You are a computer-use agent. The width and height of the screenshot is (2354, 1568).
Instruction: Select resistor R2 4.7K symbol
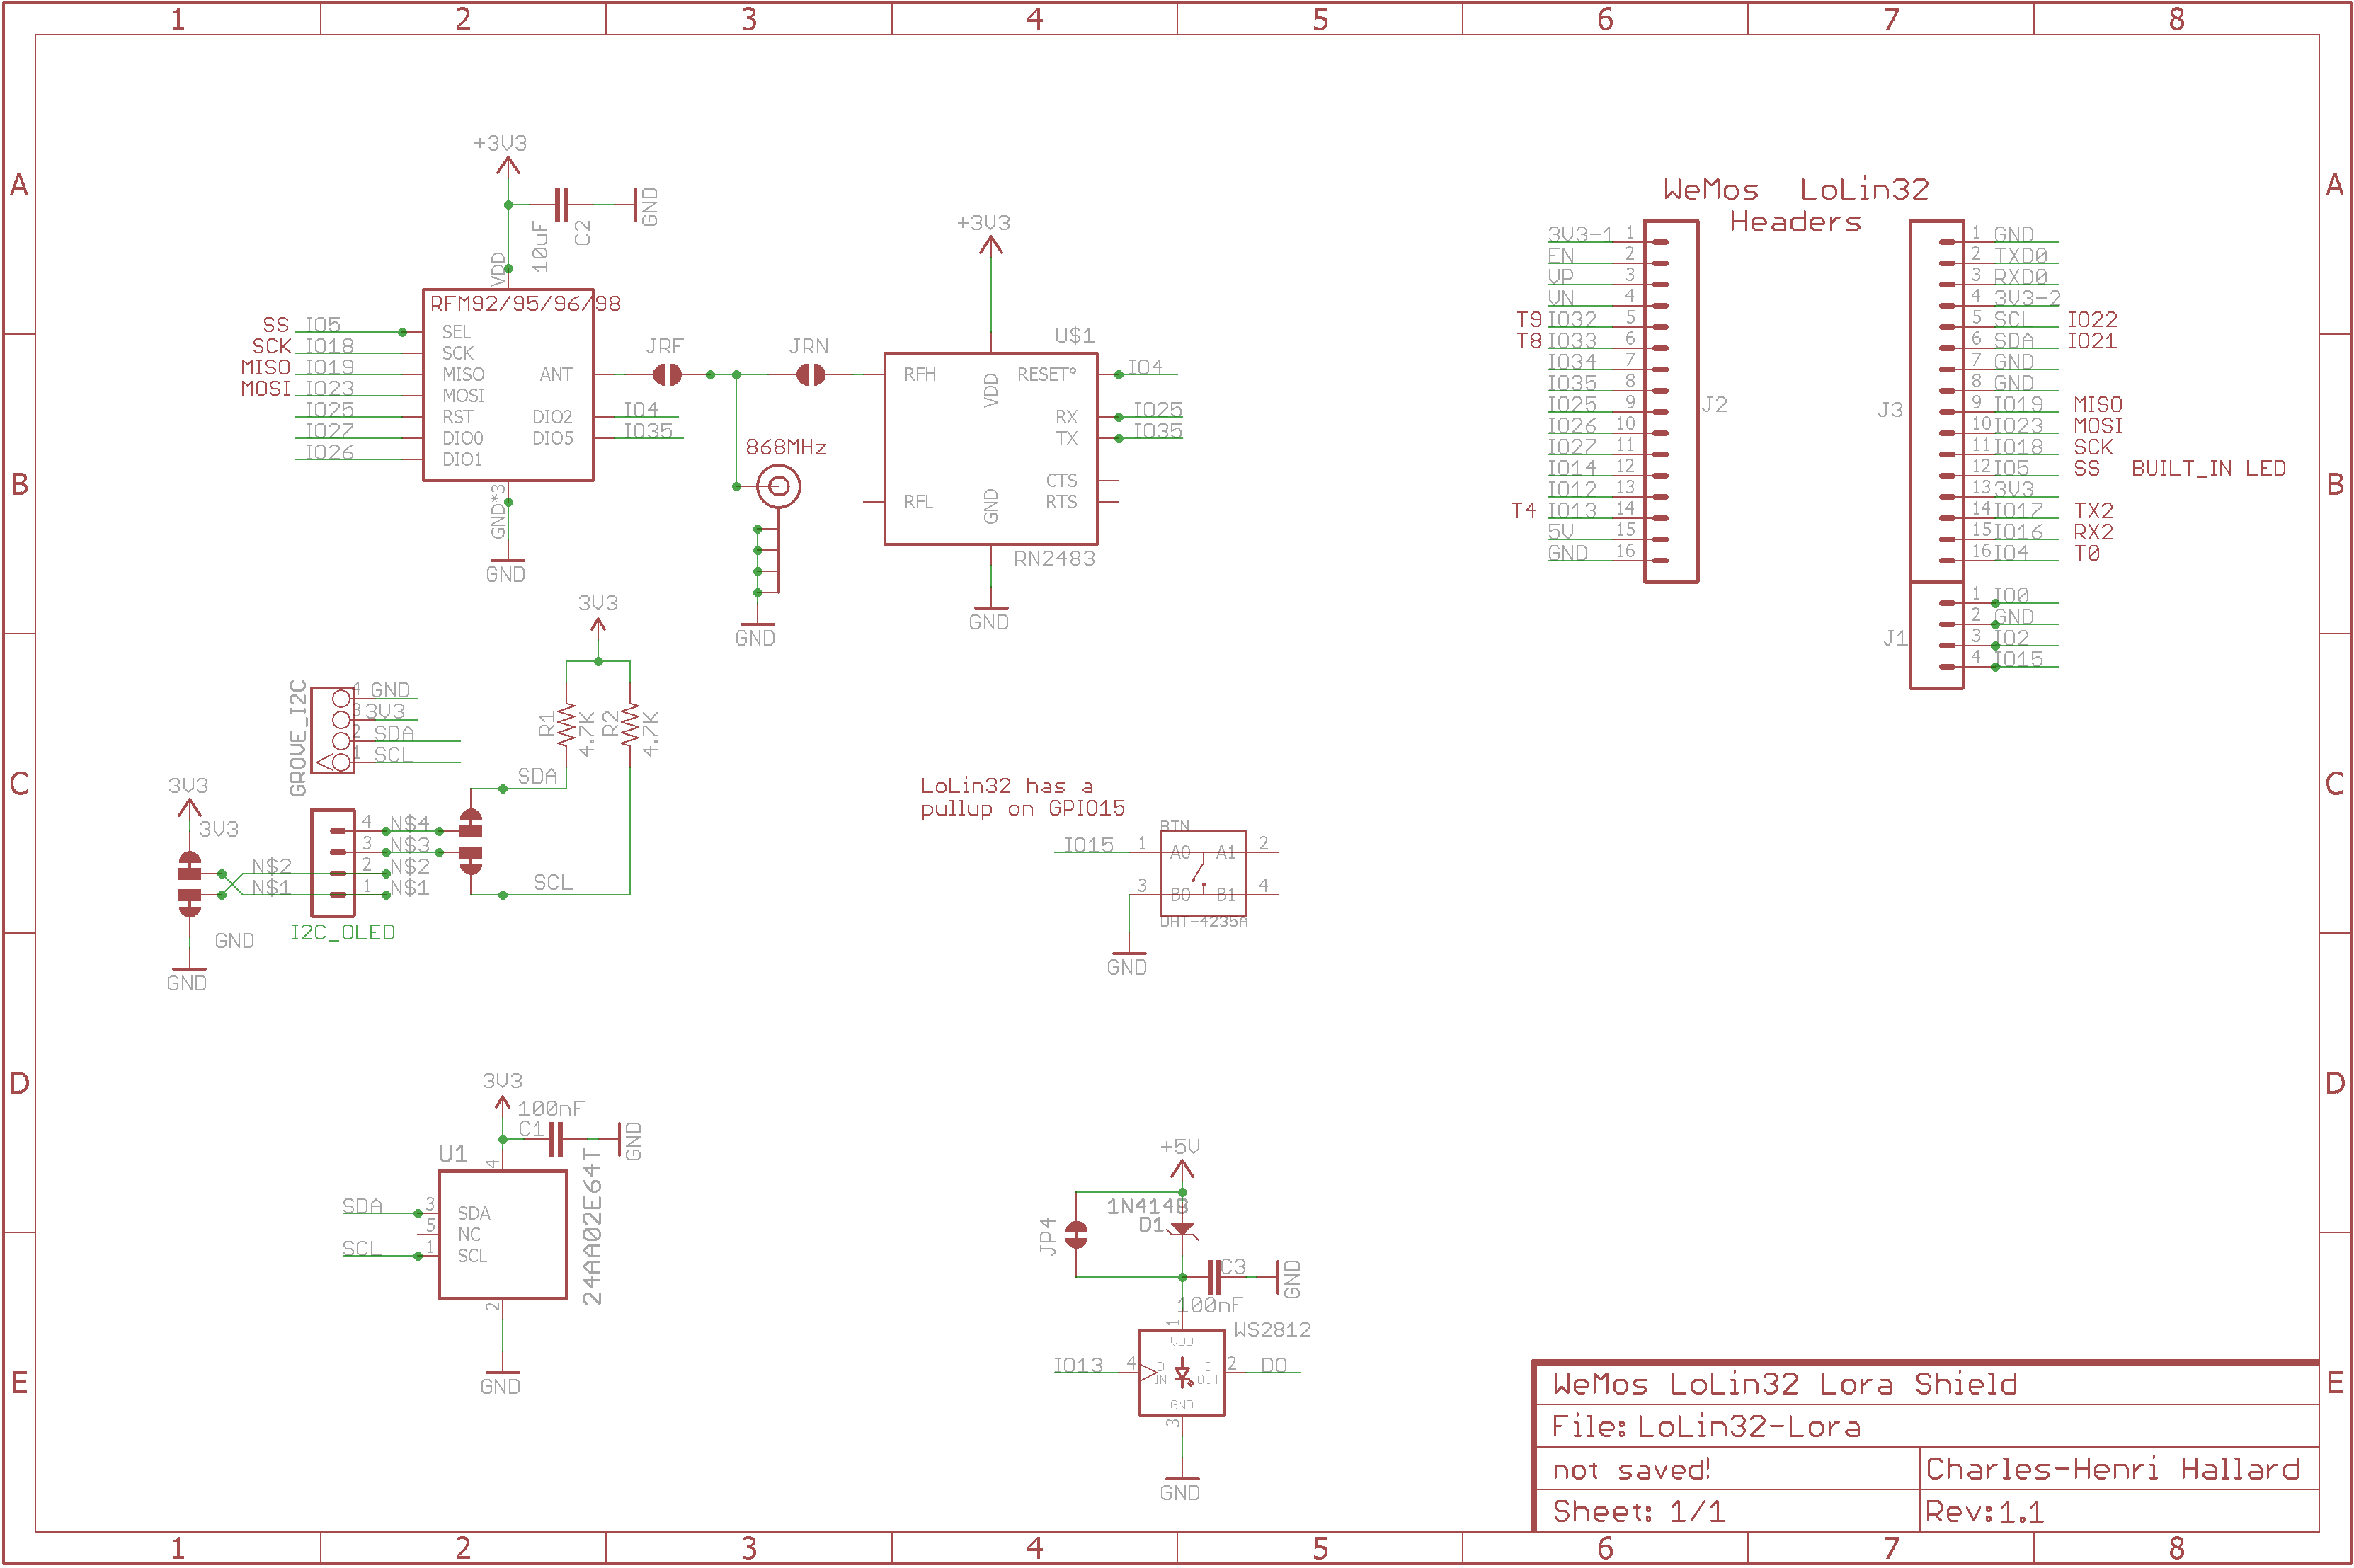tap(630, 725)
